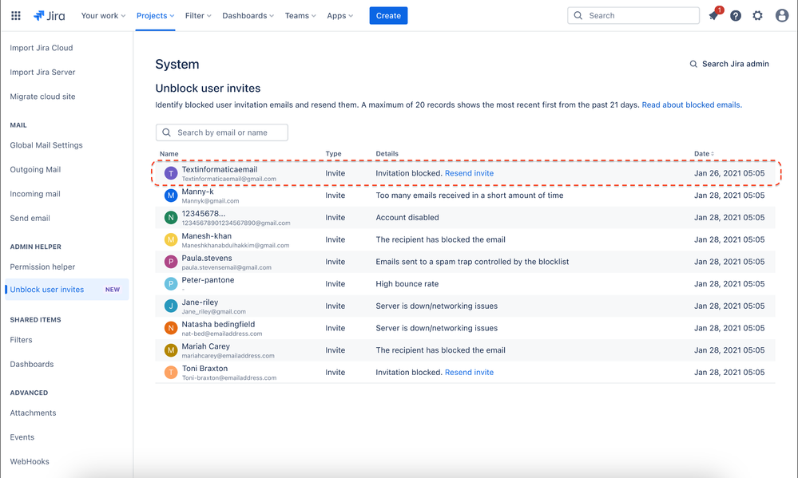
Task: Click Manny-k's email Mannyk@gmail.com
Action: [x=210, y=201]
